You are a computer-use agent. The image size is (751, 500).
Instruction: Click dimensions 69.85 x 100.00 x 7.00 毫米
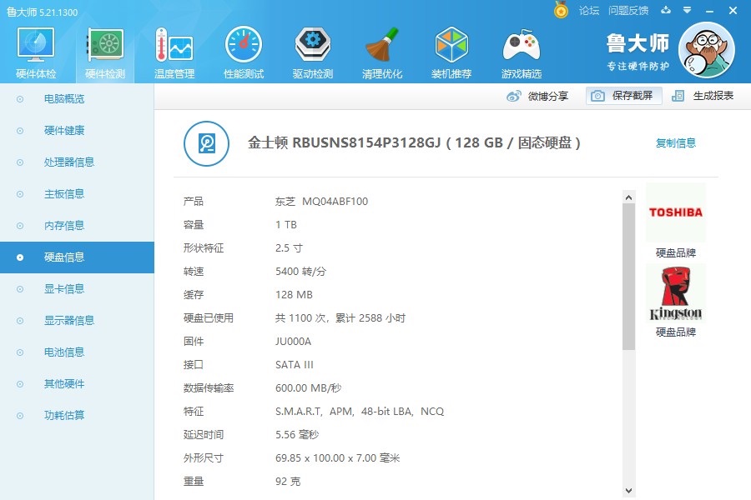337,458
